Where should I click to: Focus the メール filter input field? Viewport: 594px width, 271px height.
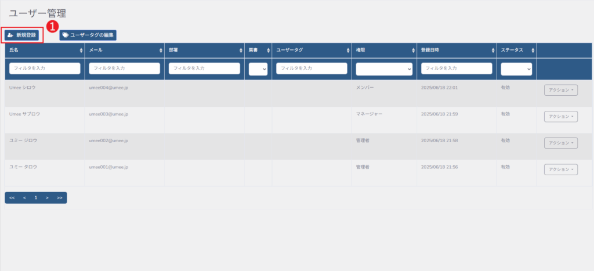124,68
